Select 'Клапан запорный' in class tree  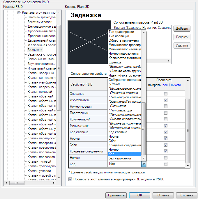(41, 73)
